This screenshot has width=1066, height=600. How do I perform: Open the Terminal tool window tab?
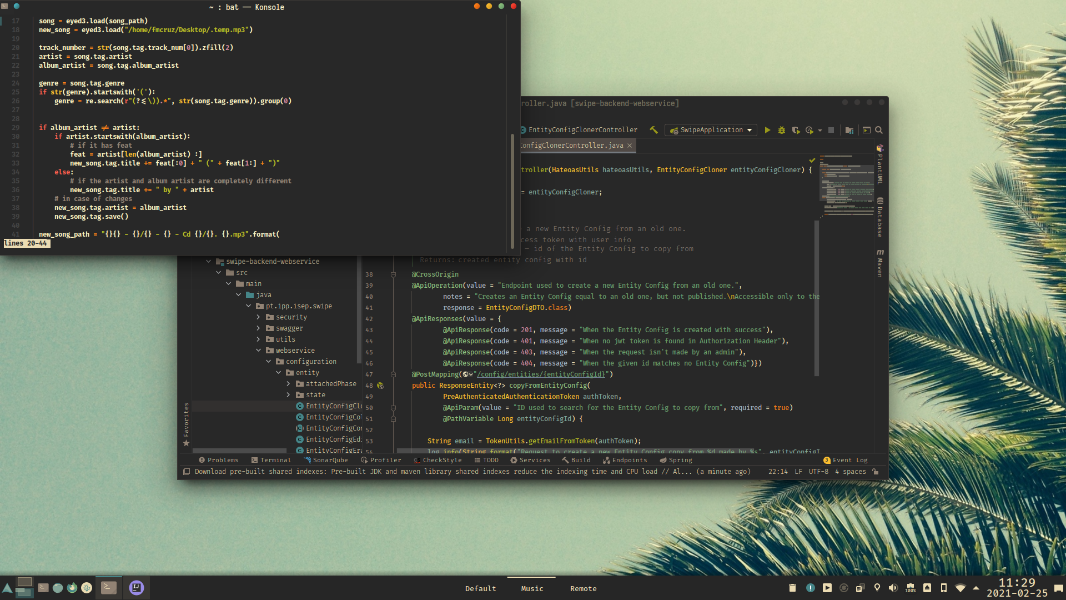click(271, 460)
